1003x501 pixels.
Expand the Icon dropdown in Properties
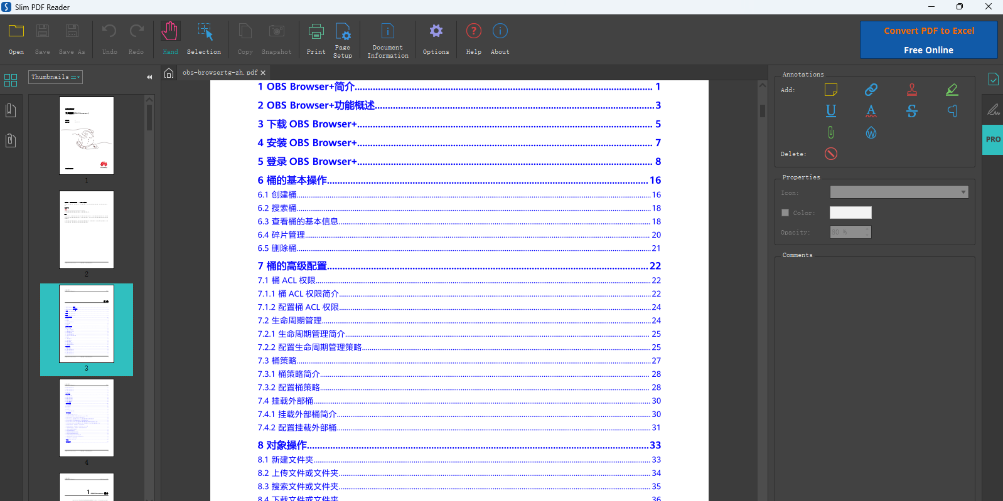point(899,192)
